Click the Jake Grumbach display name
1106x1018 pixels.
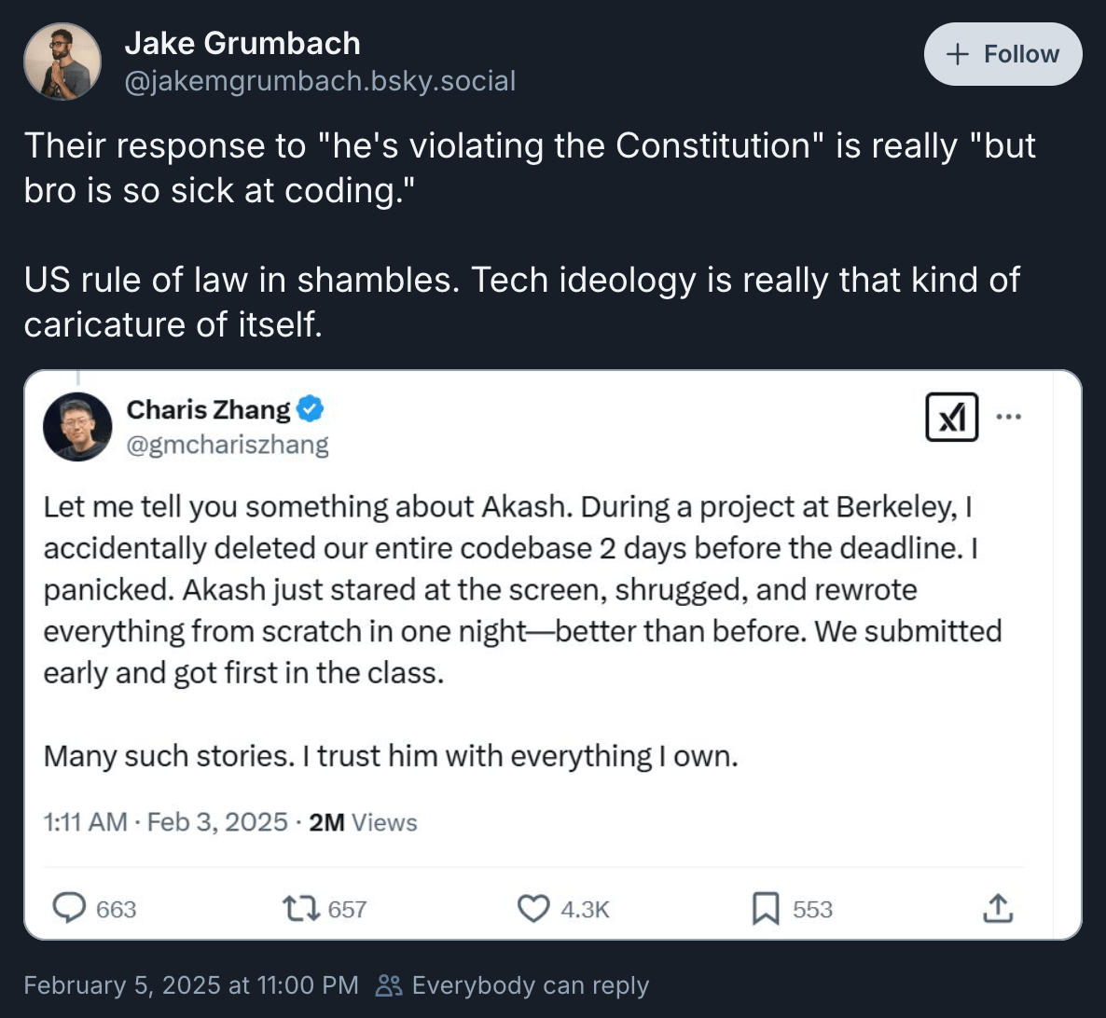pos(242,43)
